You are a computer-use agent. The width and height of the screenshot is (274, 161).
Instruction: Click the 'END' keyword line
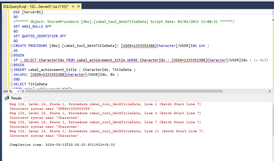point(17,79)
